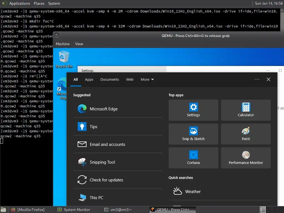Click the Weather quick search

220,191
